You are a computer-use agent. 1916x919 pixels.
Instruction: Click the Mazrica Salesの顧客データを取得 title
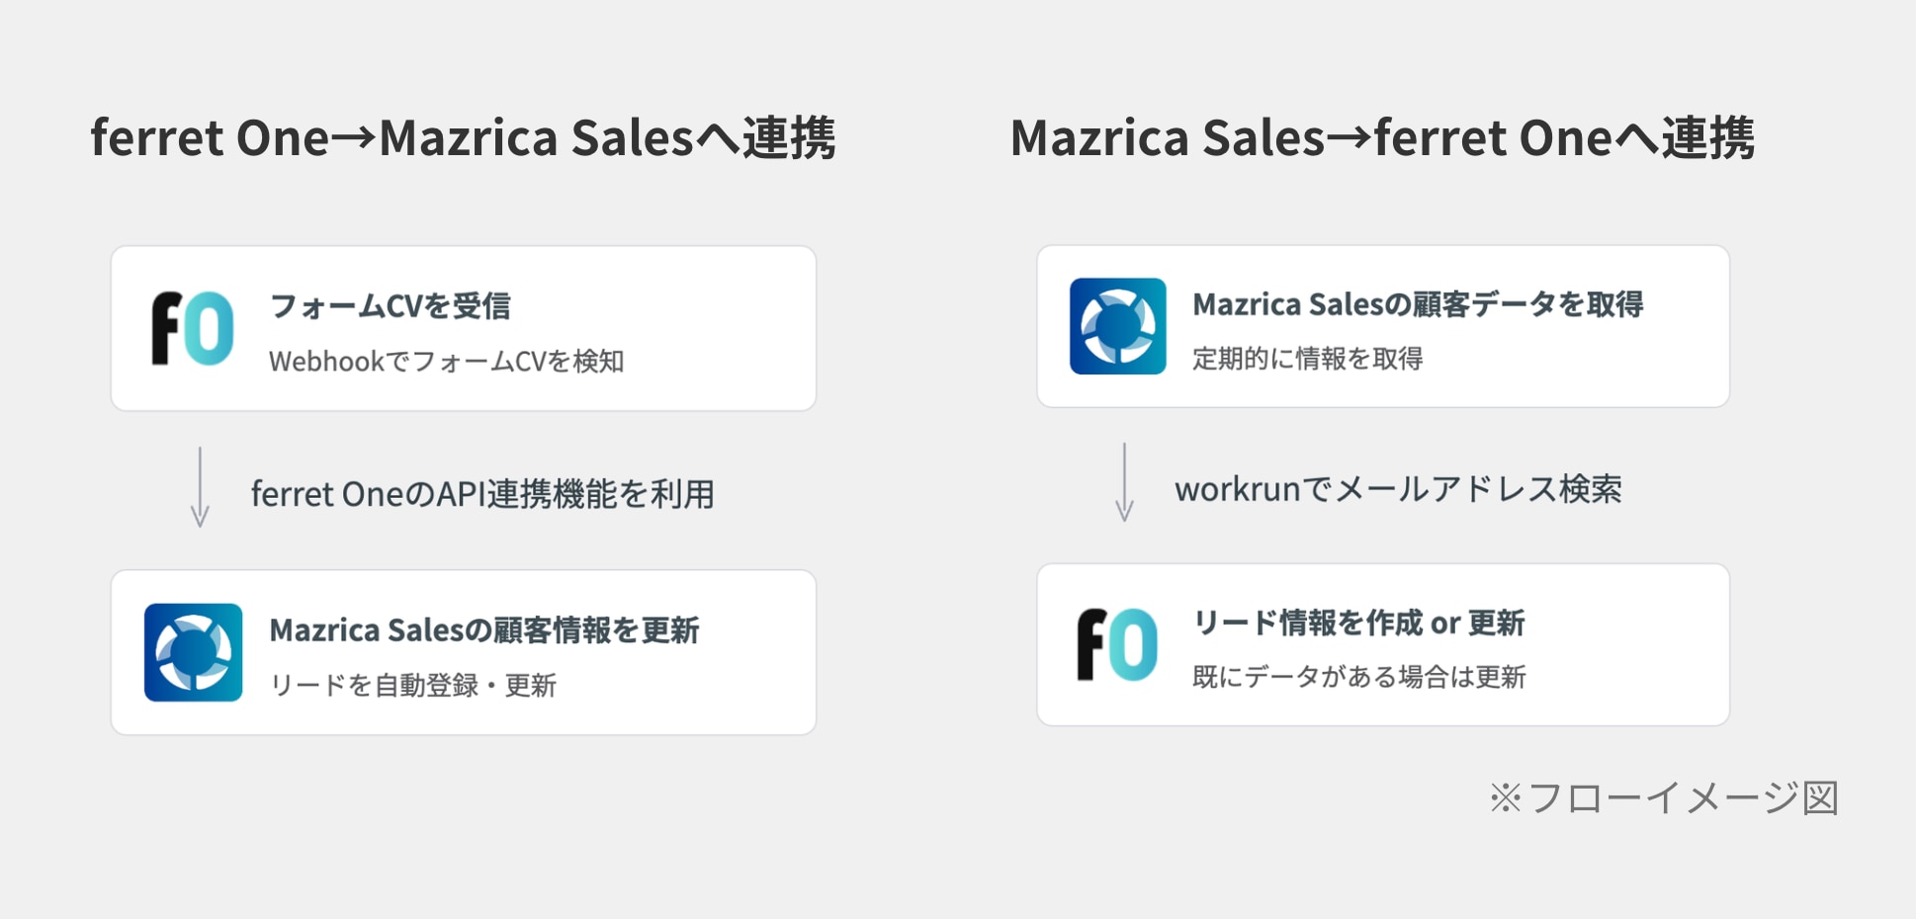pos(1417,304)
